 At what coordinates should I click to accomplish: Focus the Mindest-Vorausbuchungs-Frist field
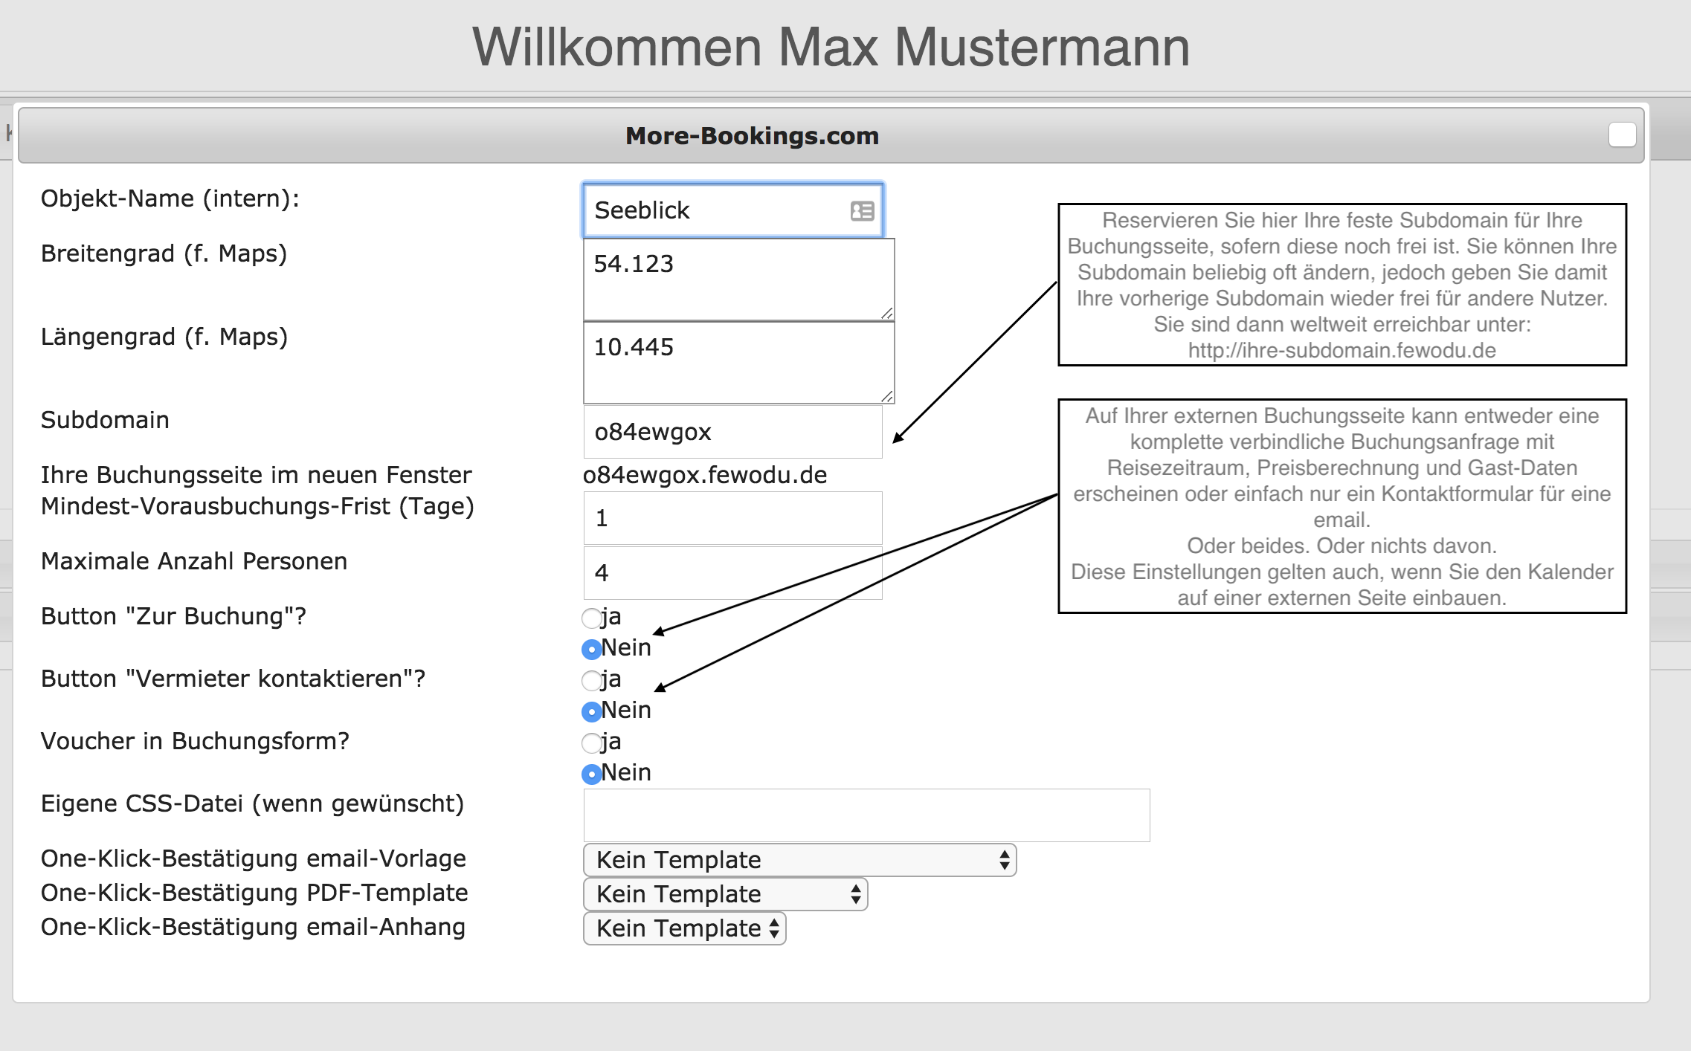(x=733, y=518)
